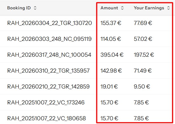Click booking RAH_20260210_22_TGR_142859
Viewport: 175px width, 124px height.
click(48, 87)
